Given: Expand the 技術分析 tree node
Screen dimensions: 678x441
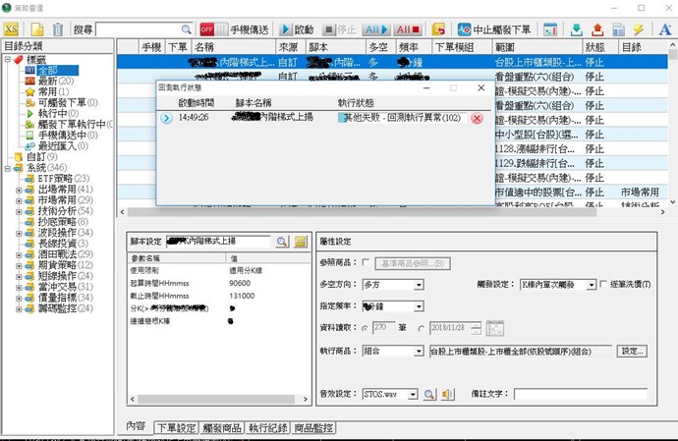Looking at the screenshot, I should [20, 210].
